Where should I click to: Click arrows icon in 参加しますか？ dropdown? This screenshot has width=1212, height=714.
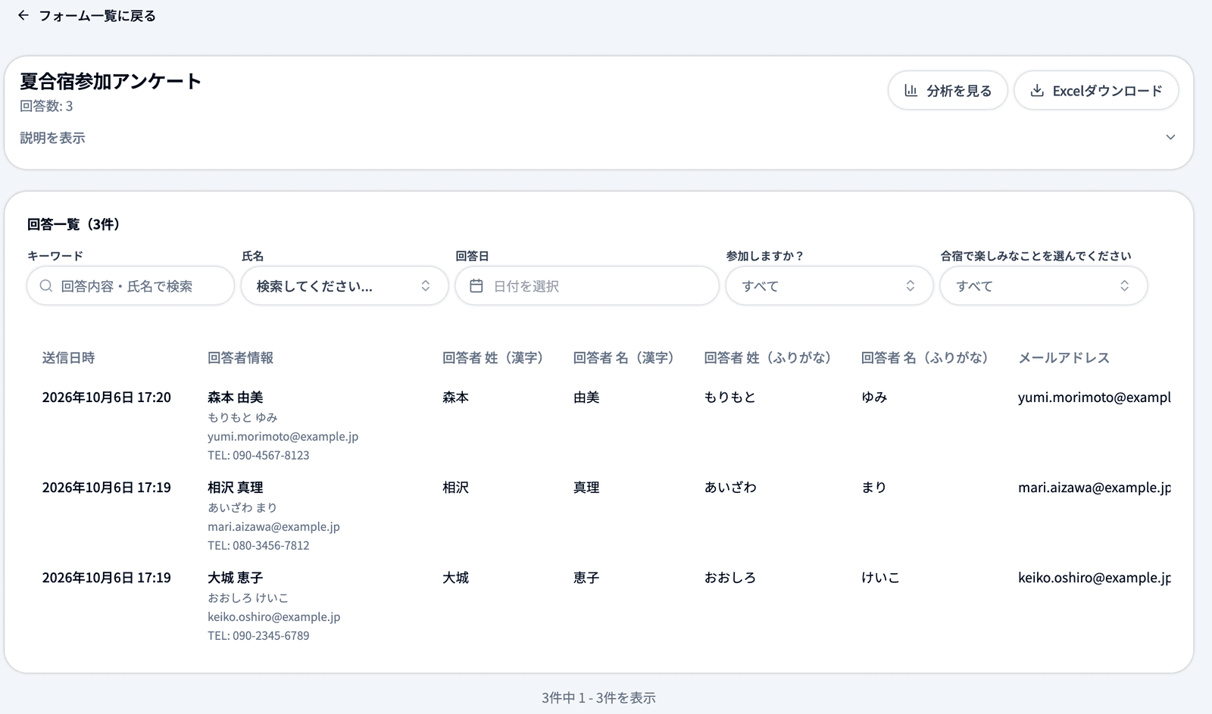coord(911,285)
